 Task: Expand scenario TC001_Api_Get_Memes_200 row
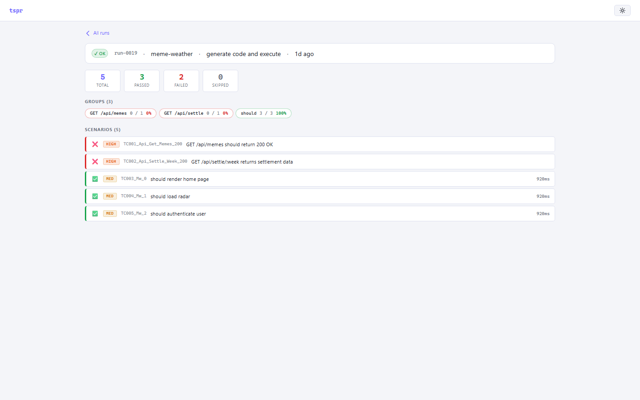pos(320,144)
